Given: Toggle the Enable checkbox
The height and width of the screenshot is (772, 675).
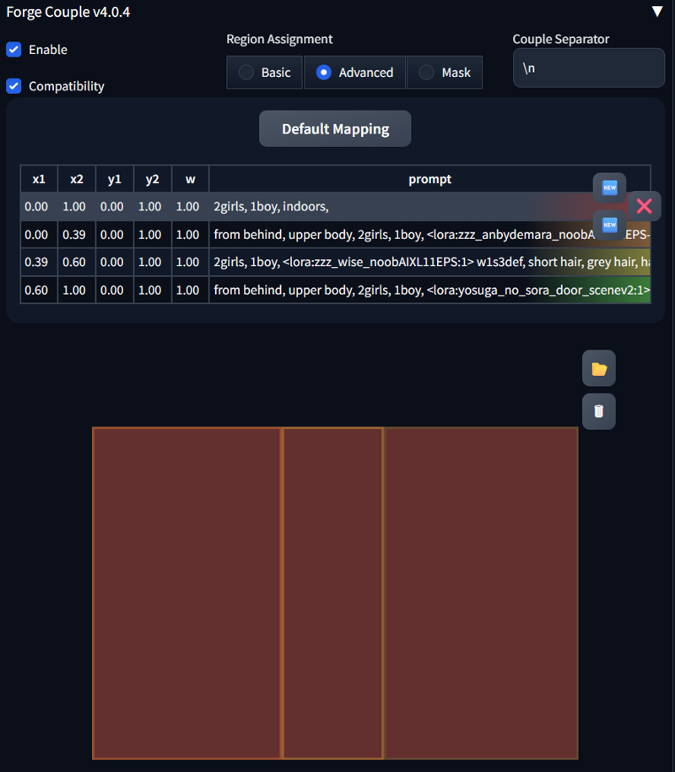Looking at the screenshot, I should click(x=14, y=50).
